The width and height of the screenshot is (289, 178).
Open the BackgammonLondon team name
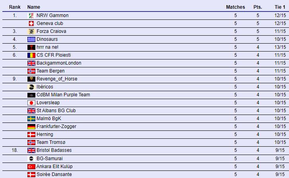click(59, 63)
